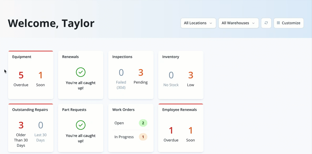
Task: Click the refresh icon button
Action: pyautogui.click(x=266, y=23)
